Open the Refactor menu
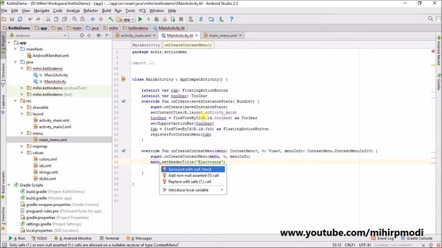The height and width of the screenshot is (248, 442). pos(90,11)
